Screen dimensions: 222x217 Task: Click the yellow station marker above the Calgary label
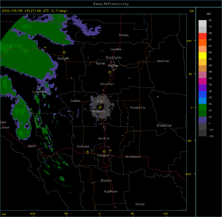click(104, 152)
